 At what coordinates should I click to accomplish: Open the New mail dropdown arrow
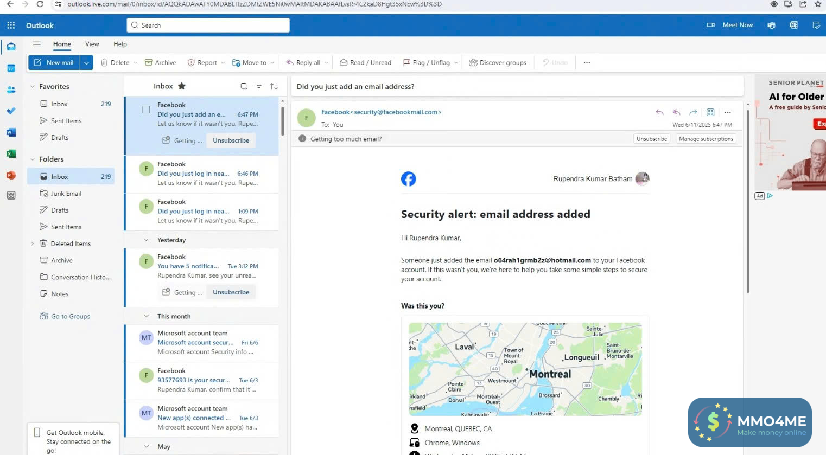pos(87,63)
